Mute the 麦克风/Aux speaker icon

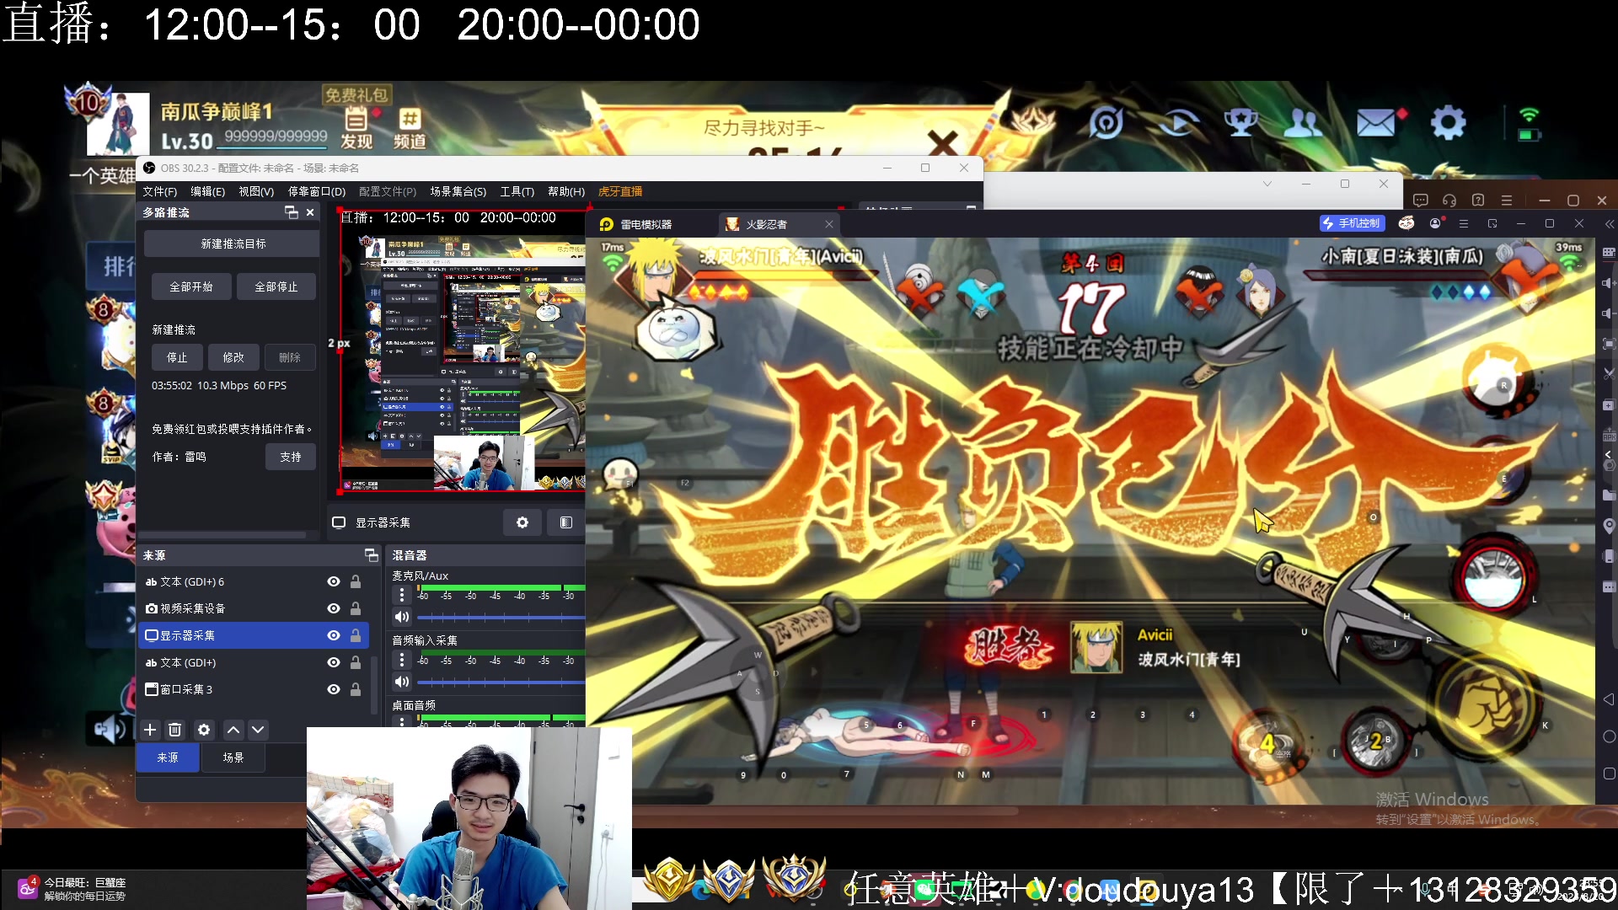[x=402, y=617]
